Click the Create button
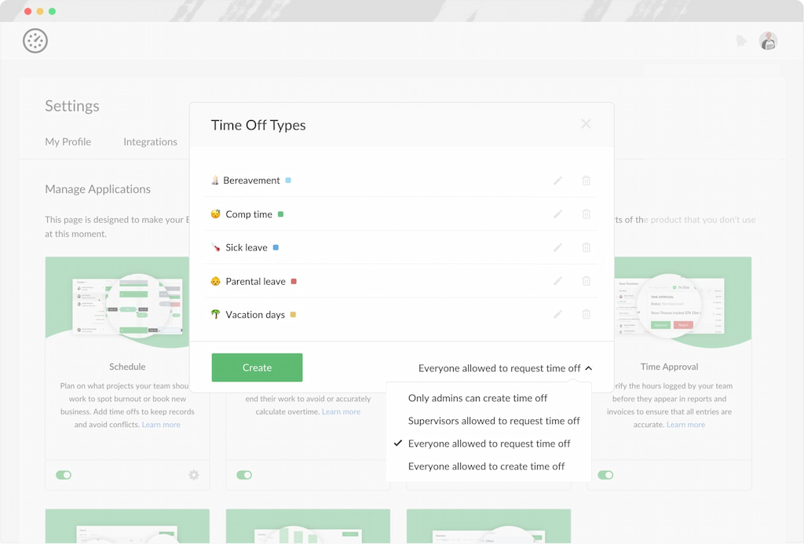Viewport: 804px width, 544px height. [257, 367]
